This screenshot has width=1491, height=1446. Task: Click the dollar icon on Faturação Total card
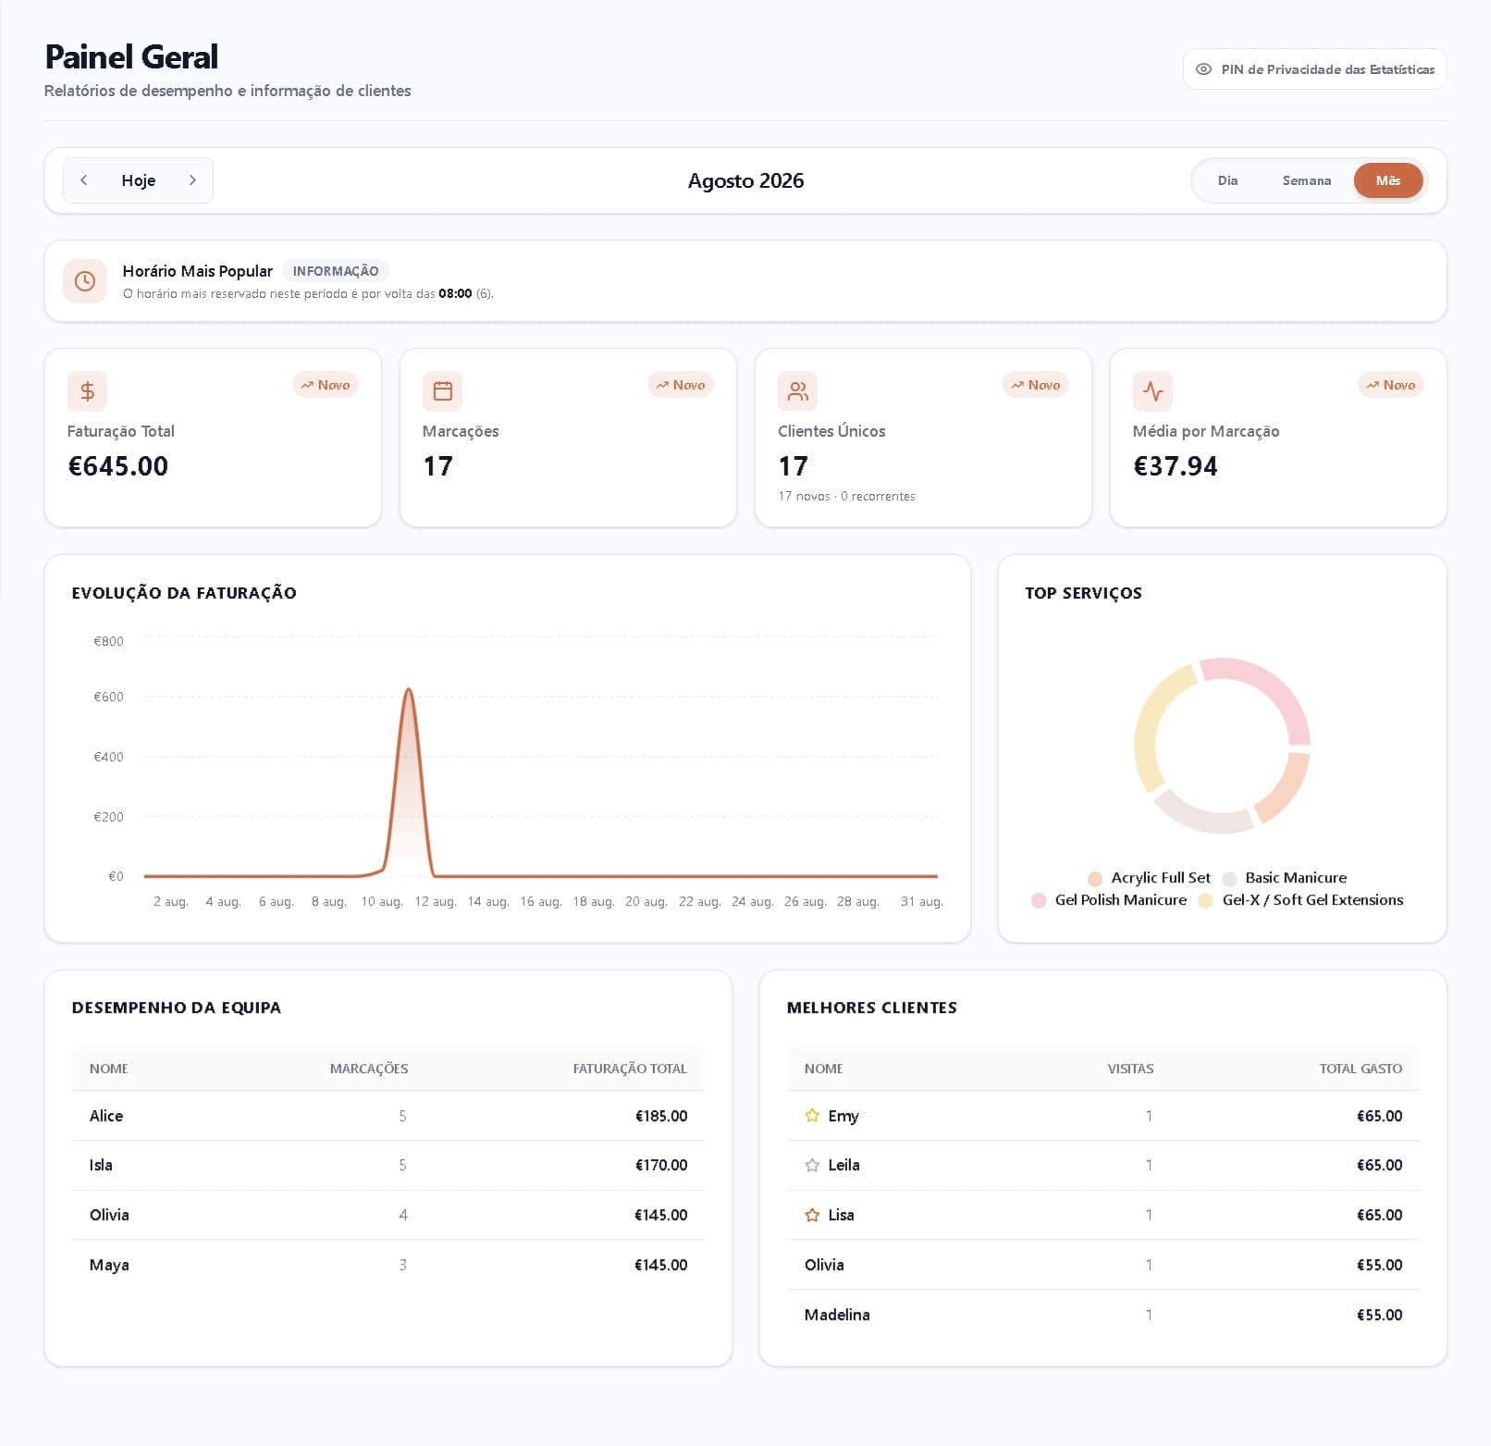(87, 391)
